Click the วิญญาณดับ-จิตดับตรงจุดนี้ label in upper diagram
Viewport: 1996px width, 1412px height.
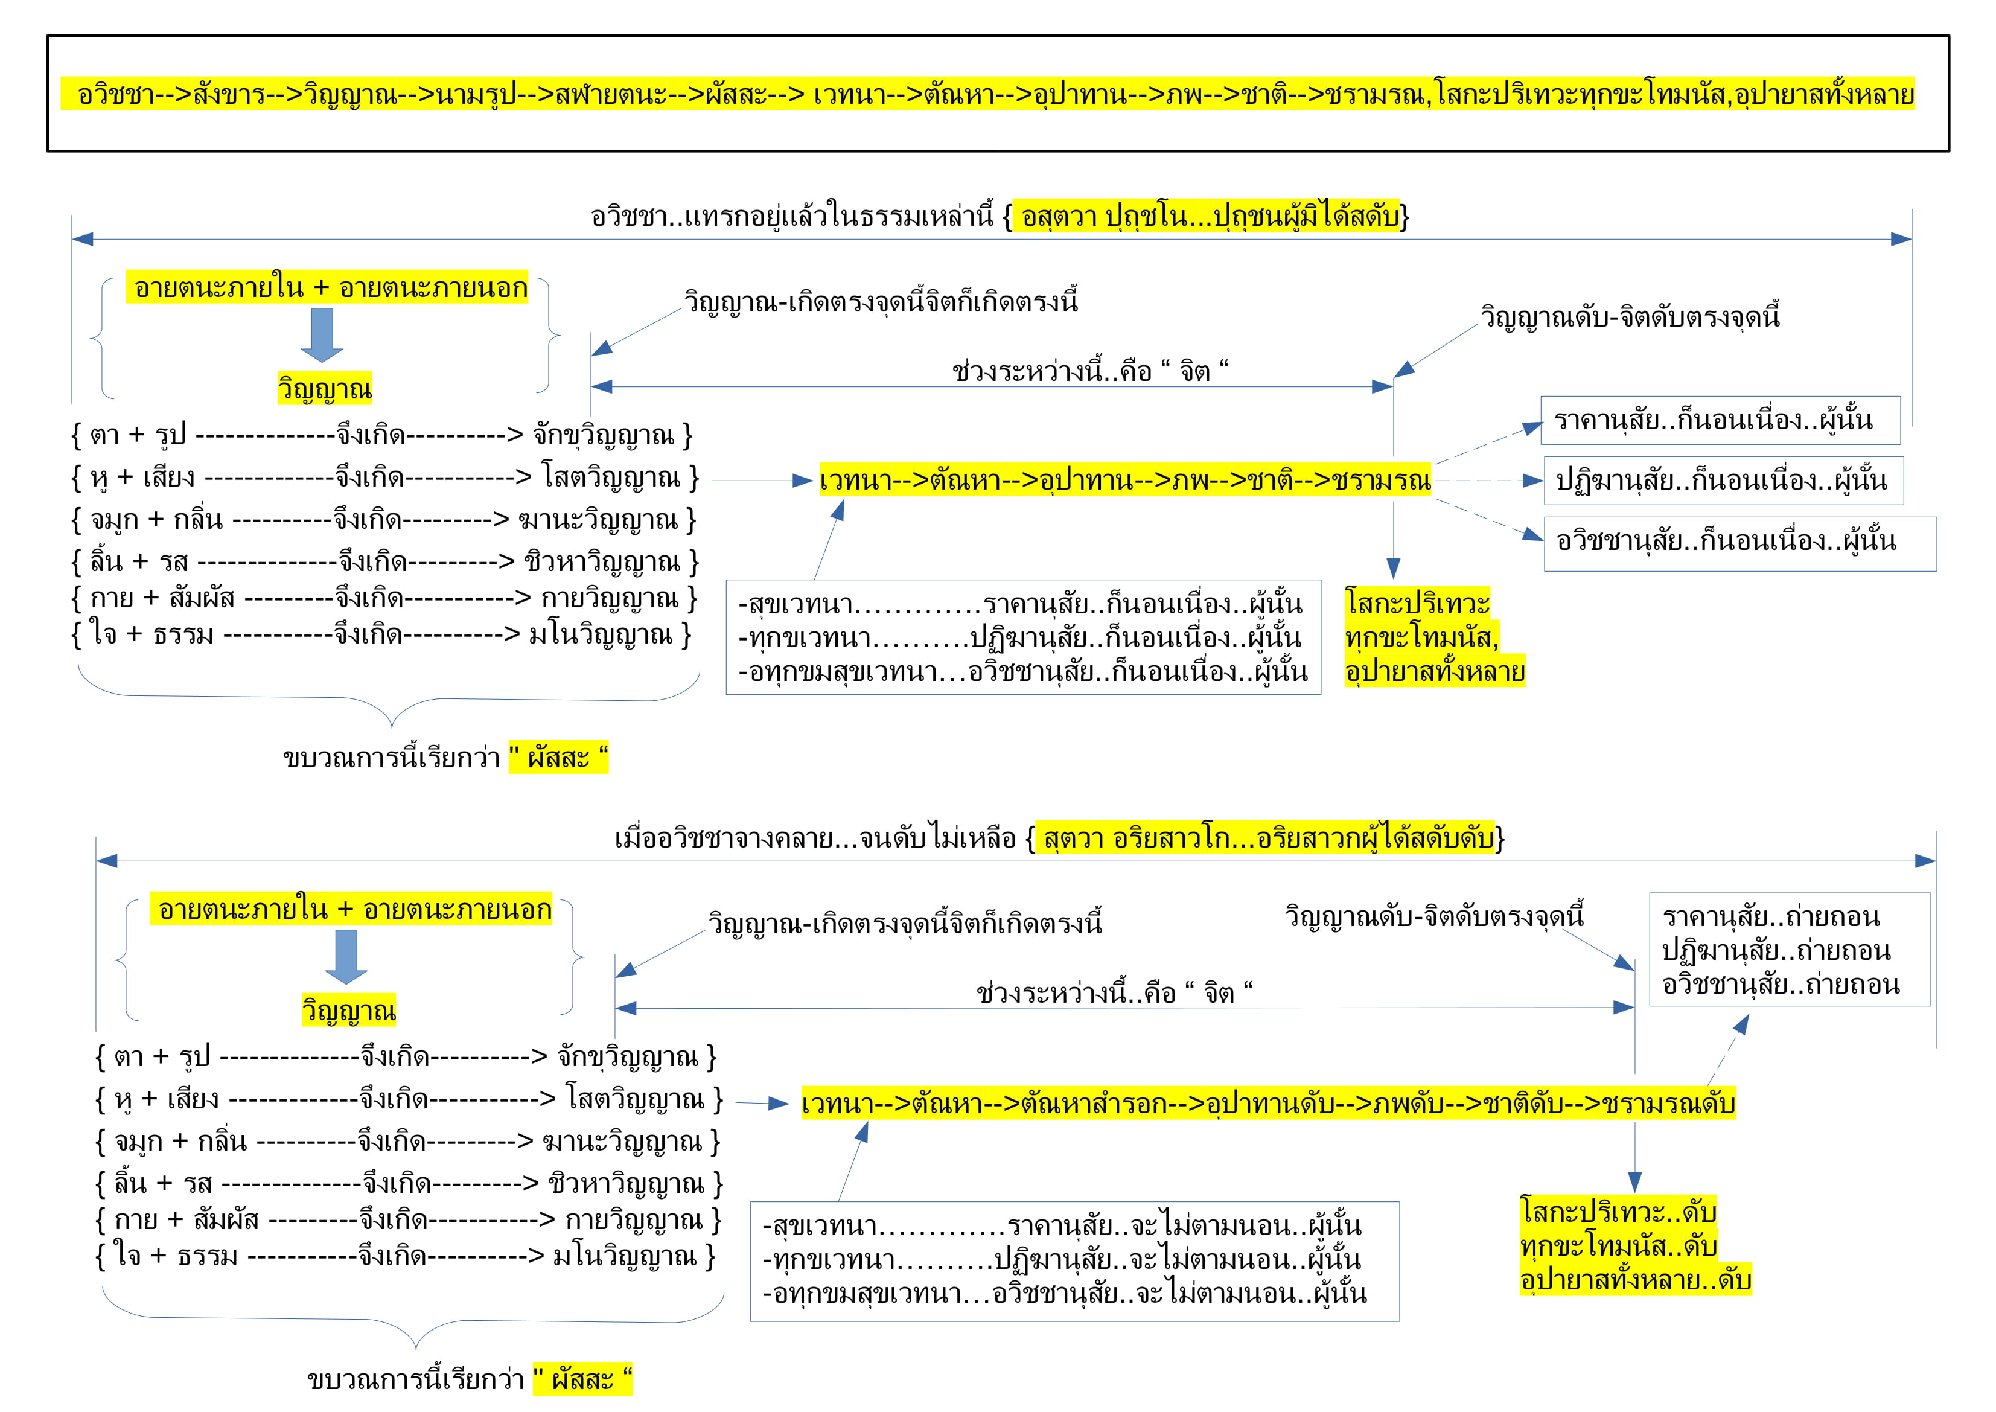(1630, 316)
